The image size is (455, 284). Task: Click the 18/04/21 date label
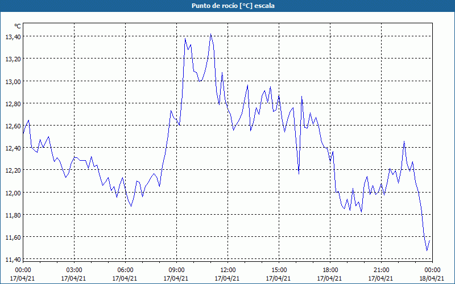(432, 278)
